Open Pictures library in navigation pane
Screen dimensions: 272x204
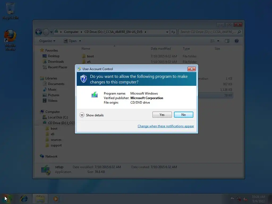[54, 95]
